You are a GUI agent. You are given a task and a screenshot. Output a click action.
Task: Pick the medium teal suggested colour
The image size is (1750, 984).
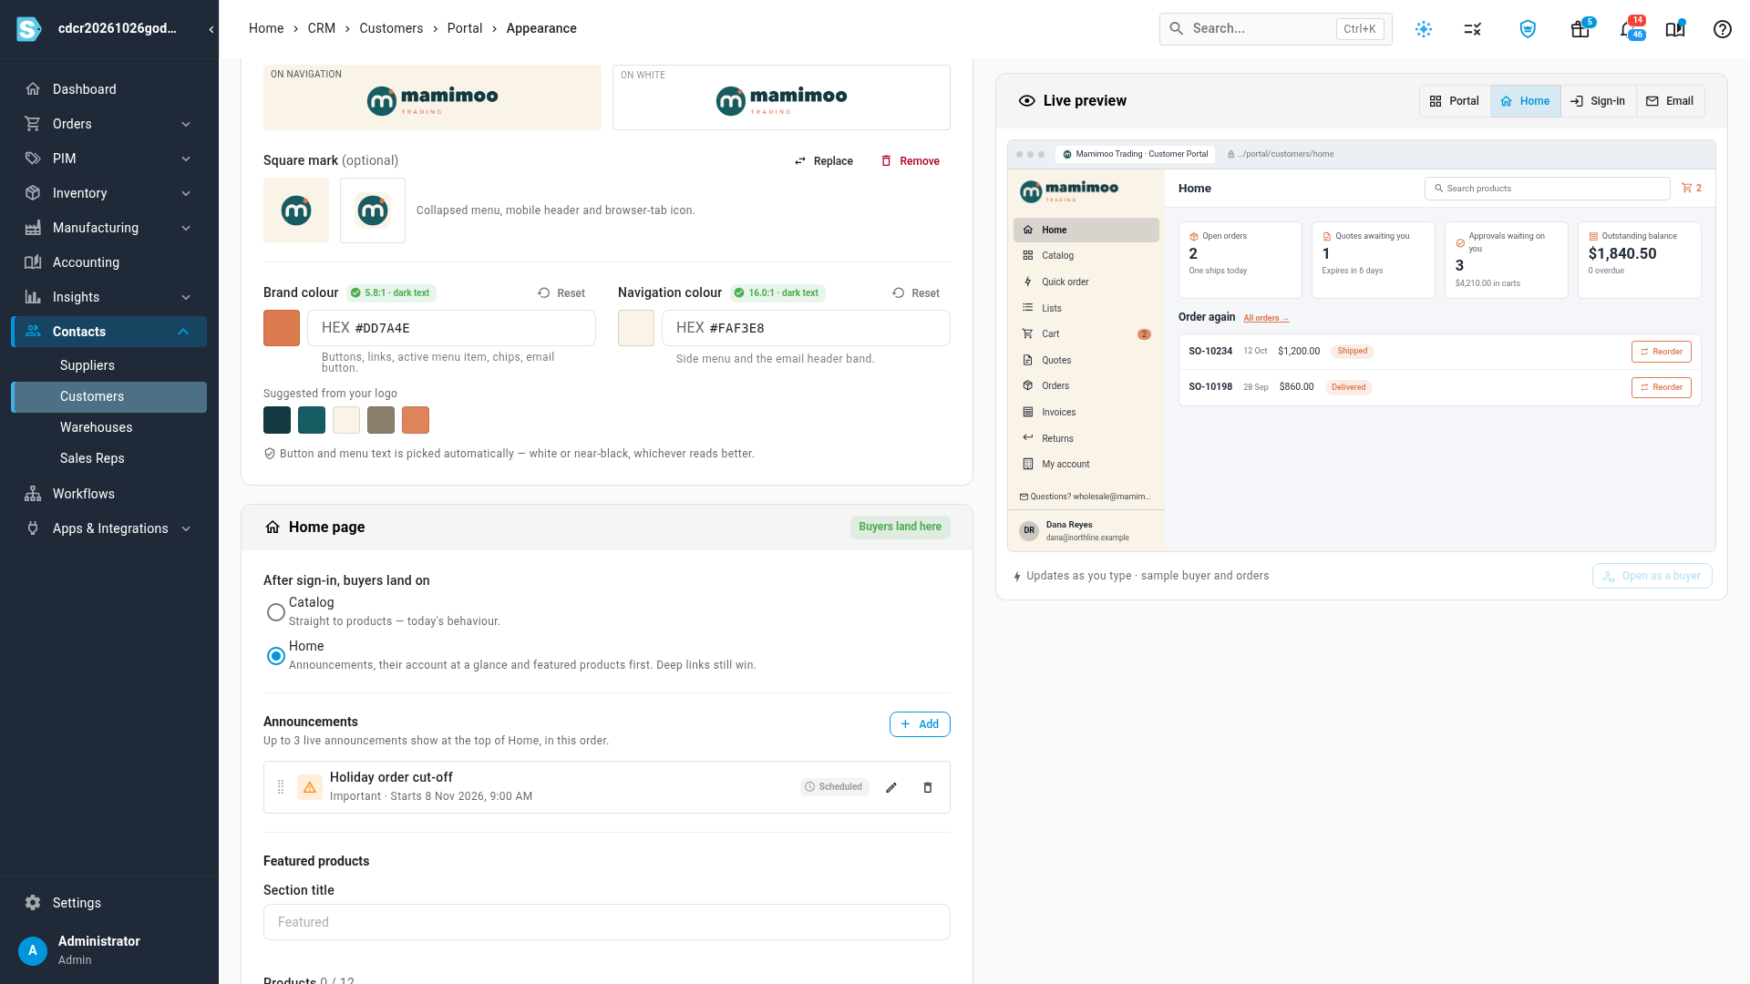point(312,420)
